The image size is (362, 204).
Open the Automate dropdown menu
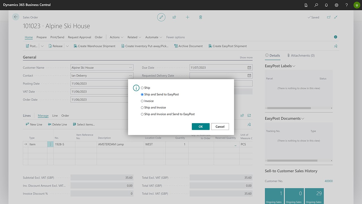(154, 37)
